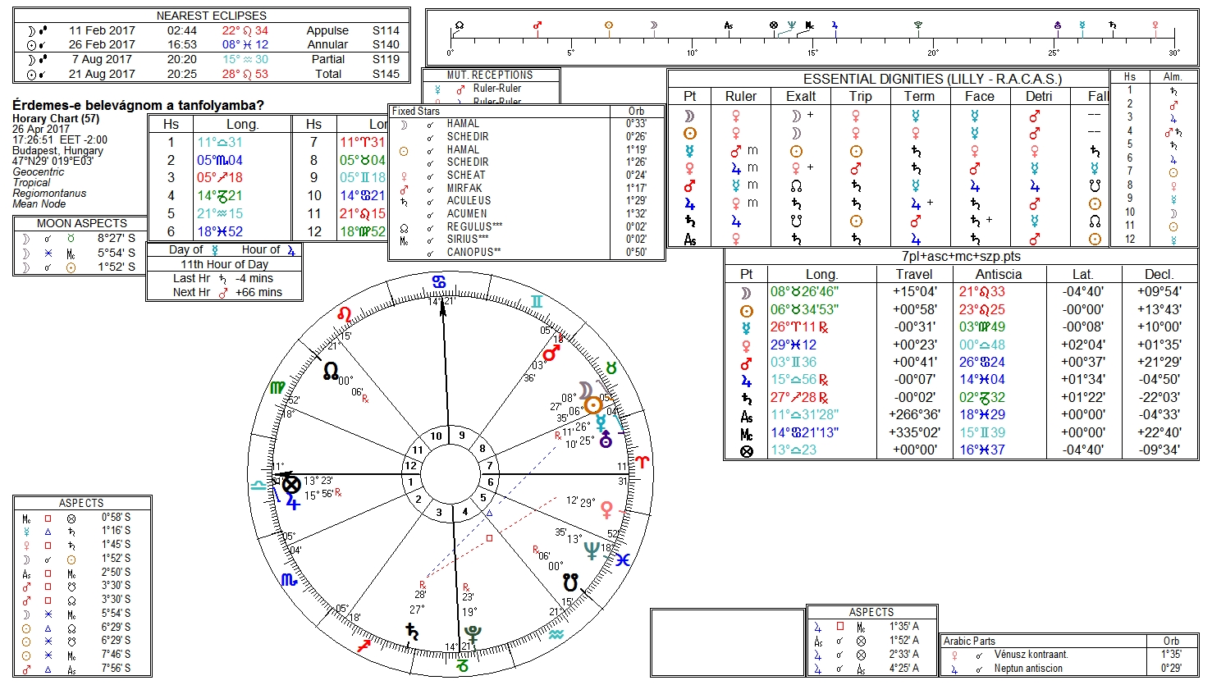The image size is (1212, 685).
Task: Click the 'Horary Chart (57)' label
Action: click(x=56, y=119)
